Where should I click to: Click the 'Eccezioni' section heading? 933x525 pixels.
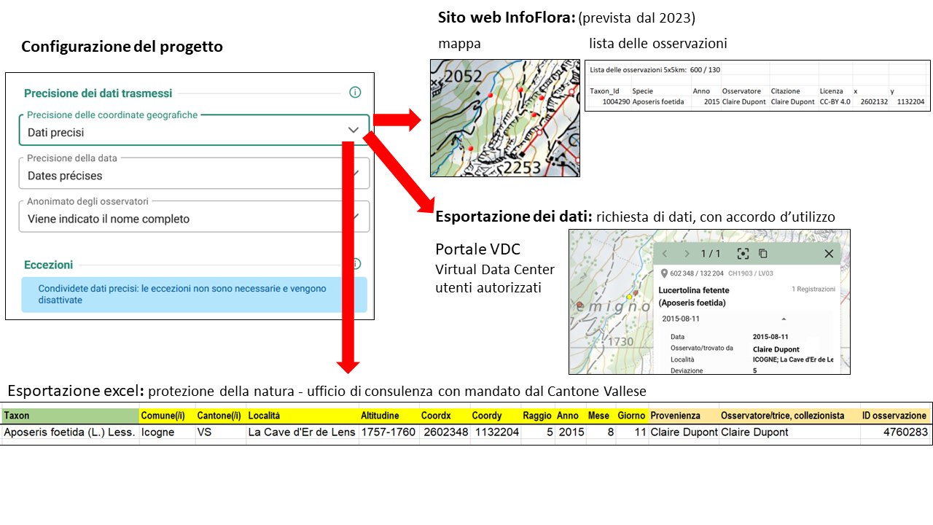click(49, 265)
